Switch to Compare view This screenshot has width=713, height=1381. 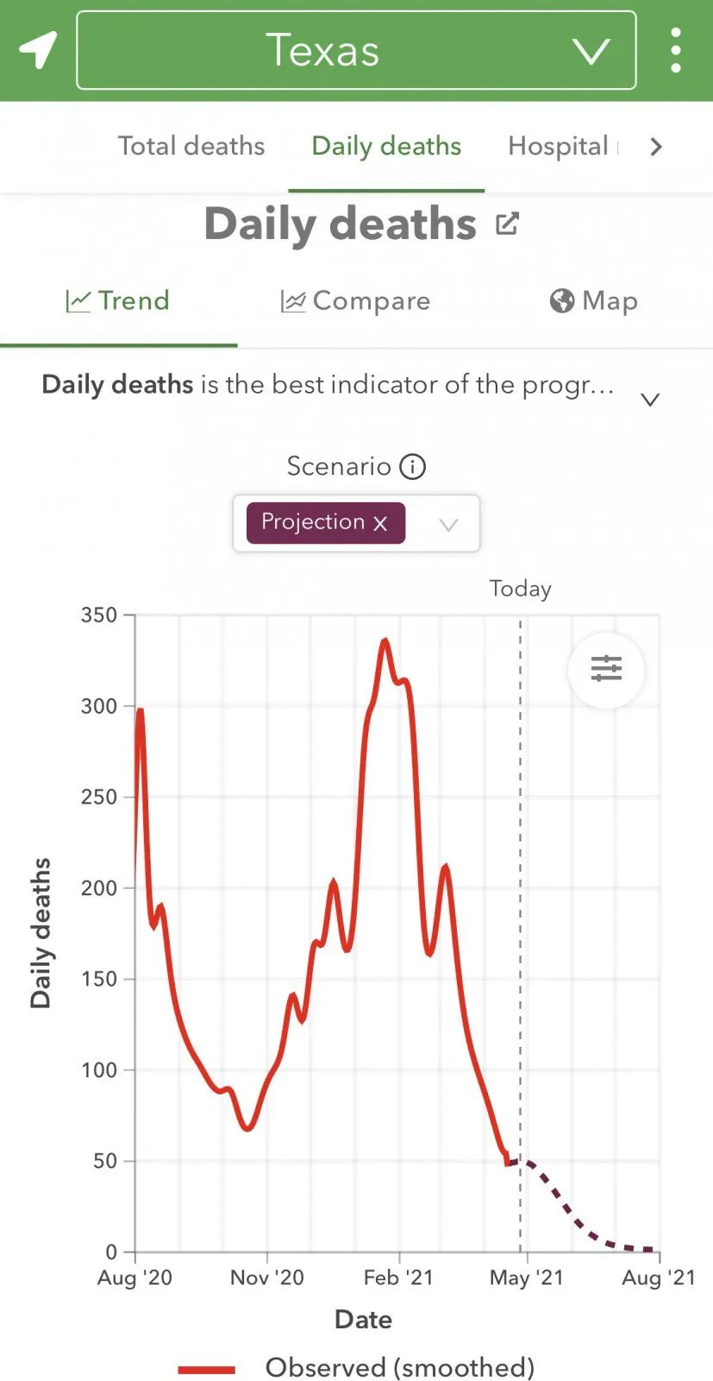coord(355,300)
